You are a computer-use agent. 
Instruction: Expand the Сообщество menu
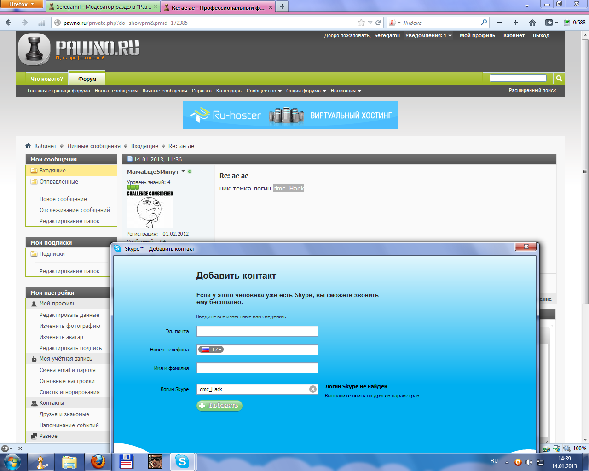click(264, 91)
